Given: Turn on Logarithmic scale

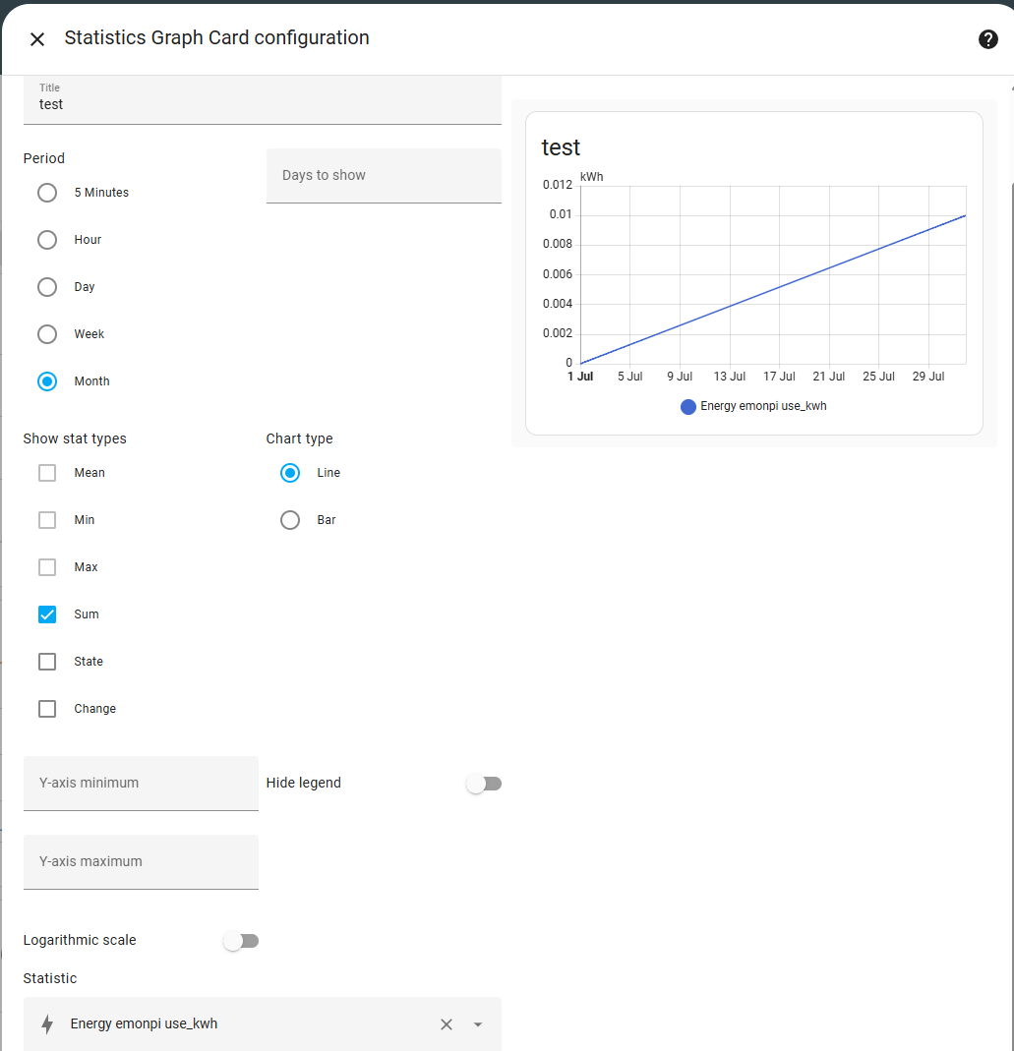Looking at the screenshot, I should (x=241, y=941).
